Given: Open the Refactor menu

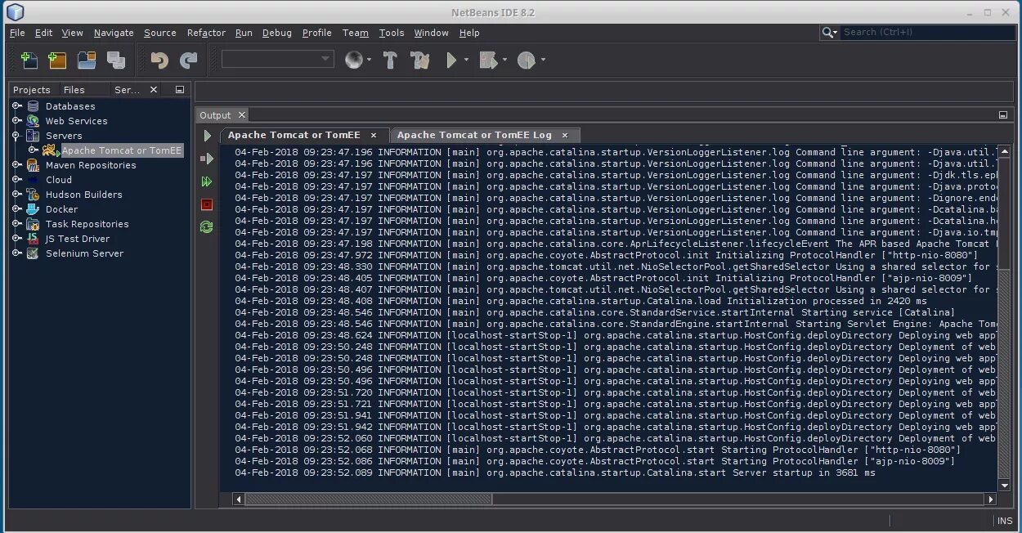Looking at the screenshot, I should click(206, 33).
